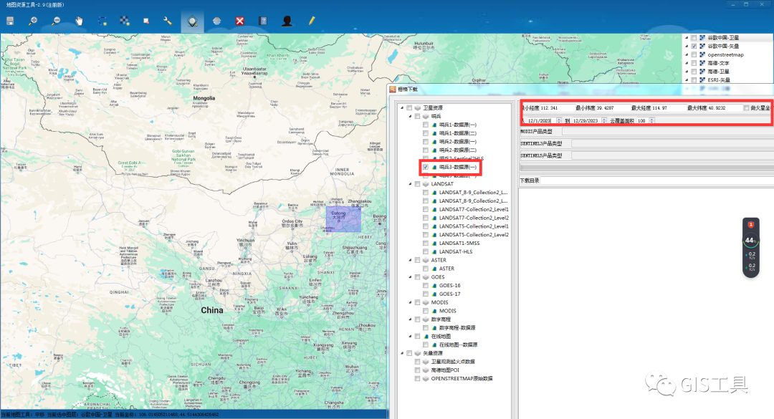
Task: Click the icon beside 数字高程-数据源
Action: (434, 328)
